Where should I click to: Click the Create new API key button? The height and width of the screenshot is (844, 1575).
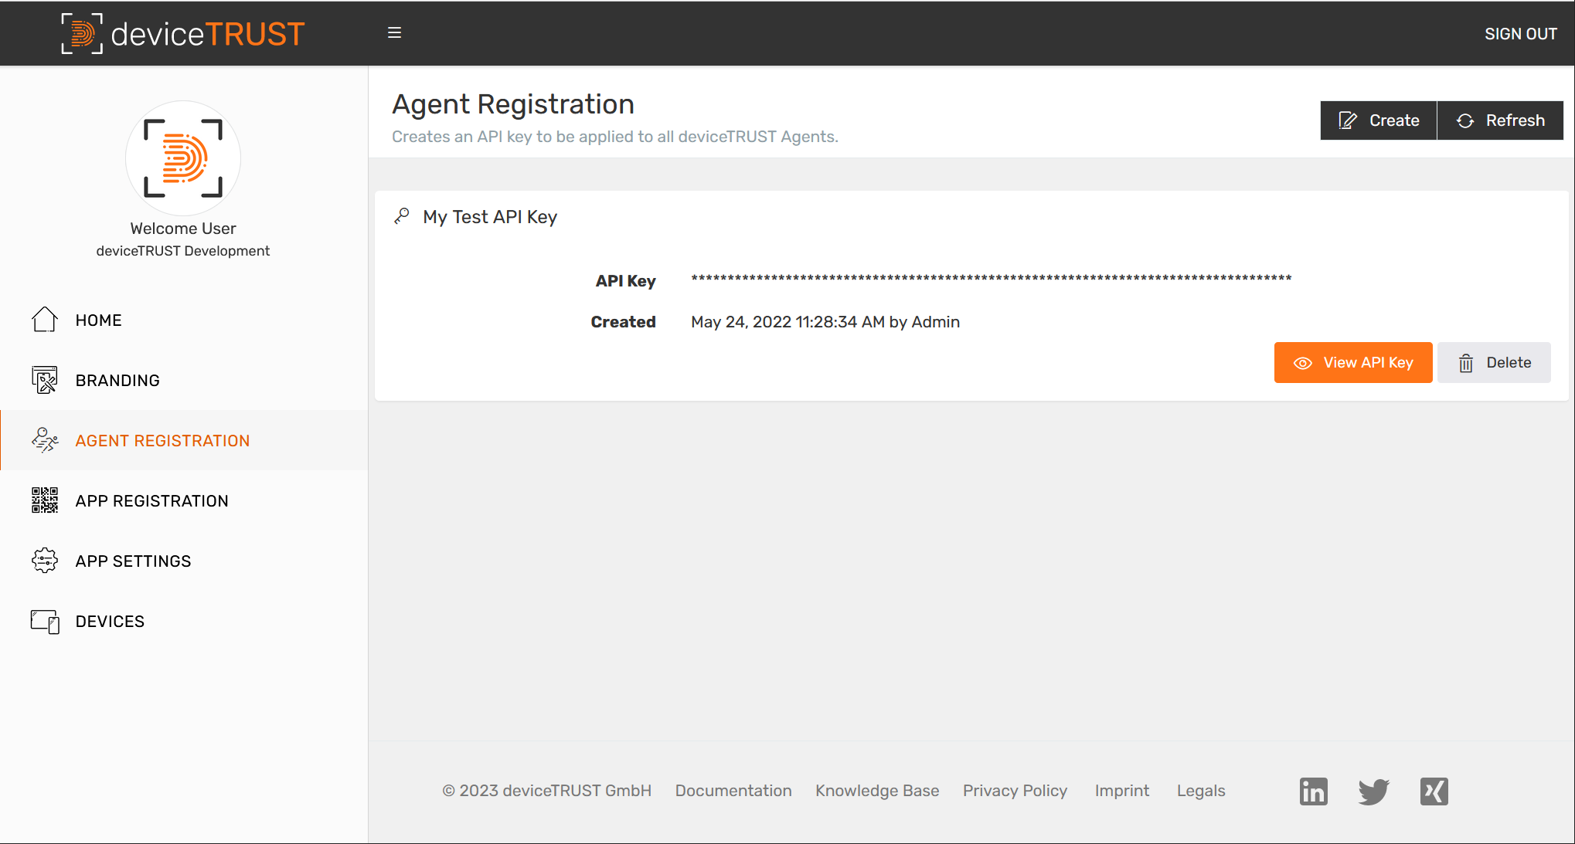[1378, 120]
